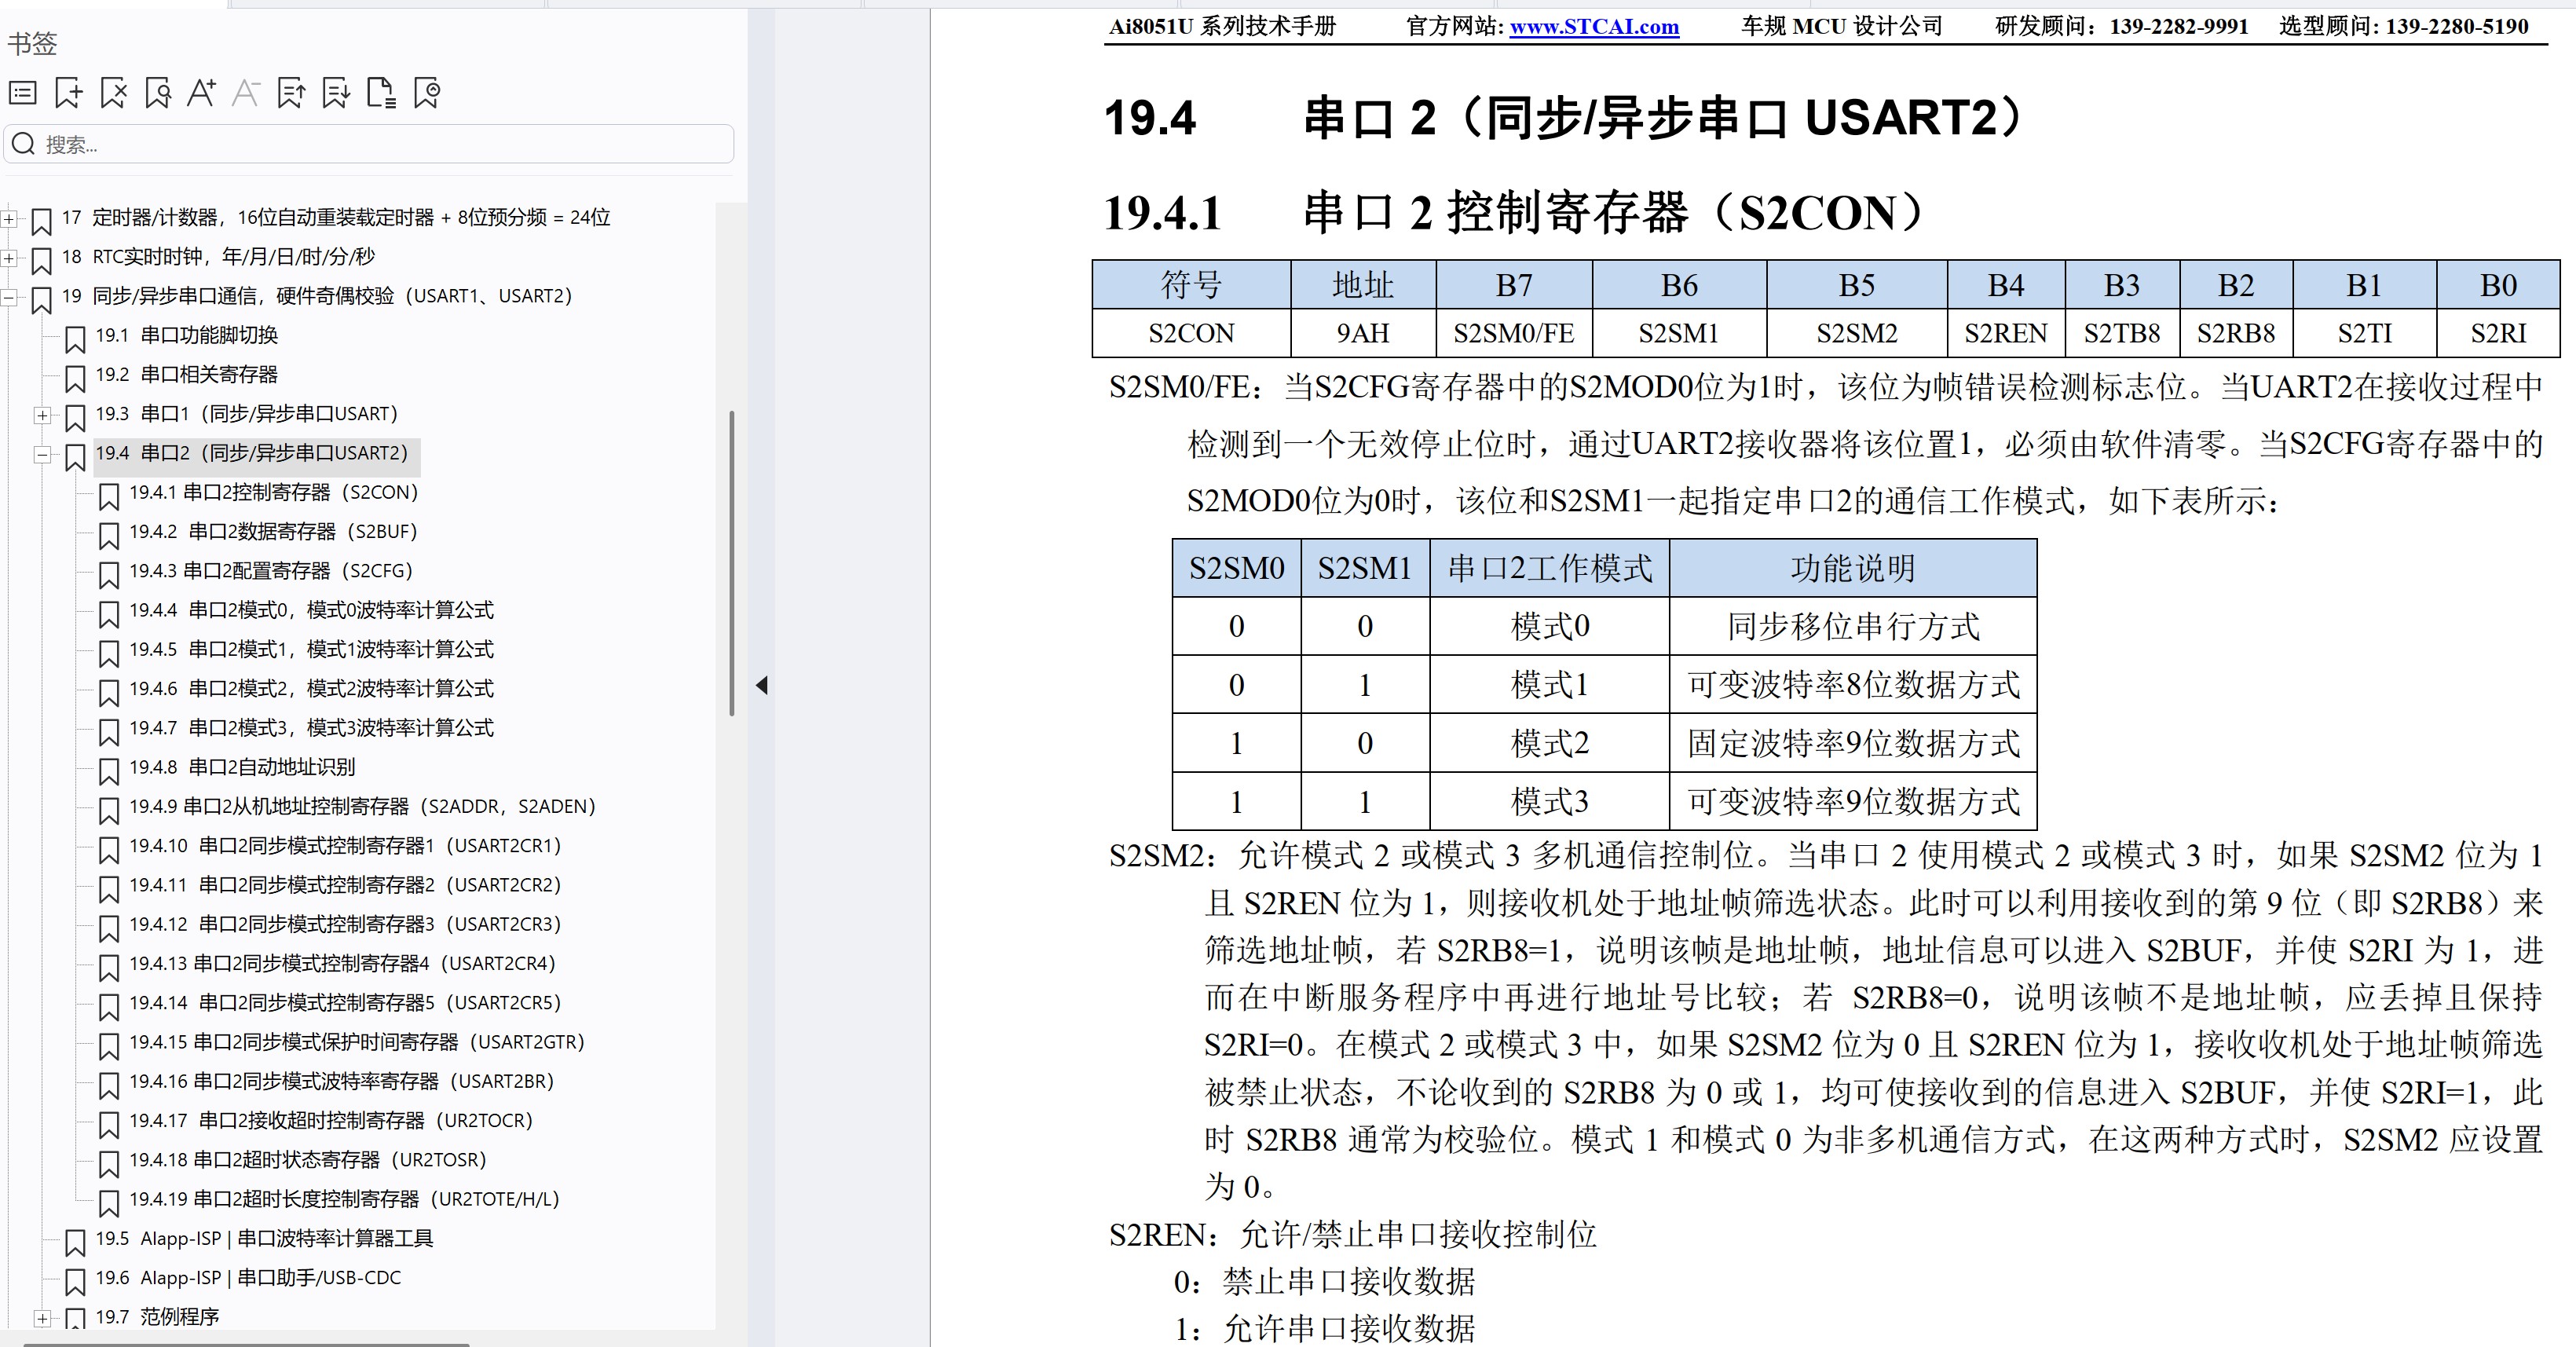Go to 19.4.5 串口2模式1 bookmark
Image resolution: width=2576 pixels, height=1347 pixels.
(x=311, y=649)
